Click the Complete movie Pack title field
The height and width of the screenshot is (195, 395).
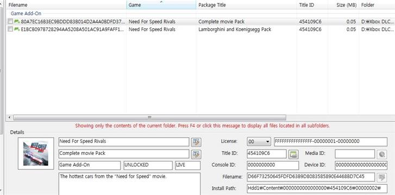point(124,154)
